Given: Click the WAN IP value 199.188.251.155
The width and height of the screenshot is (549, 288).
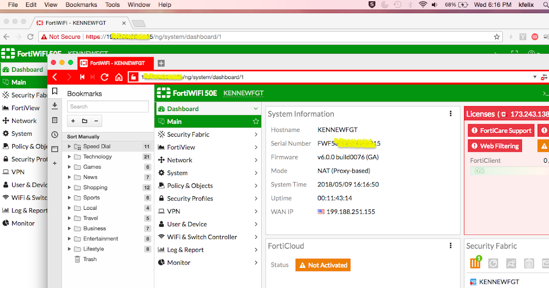Looking at the screenshot, I should point(351,212).
